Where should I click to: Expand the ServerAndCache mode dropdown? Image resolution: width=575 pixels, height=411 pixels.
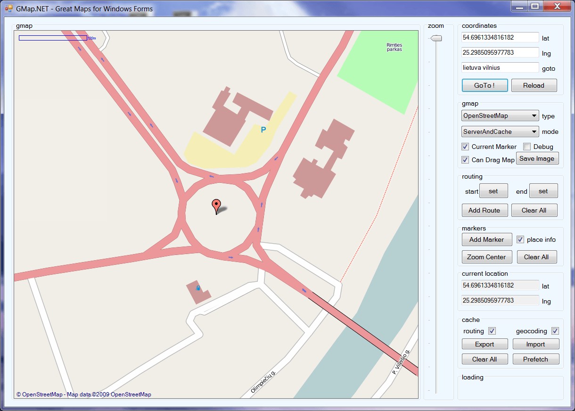coord(500,132)
